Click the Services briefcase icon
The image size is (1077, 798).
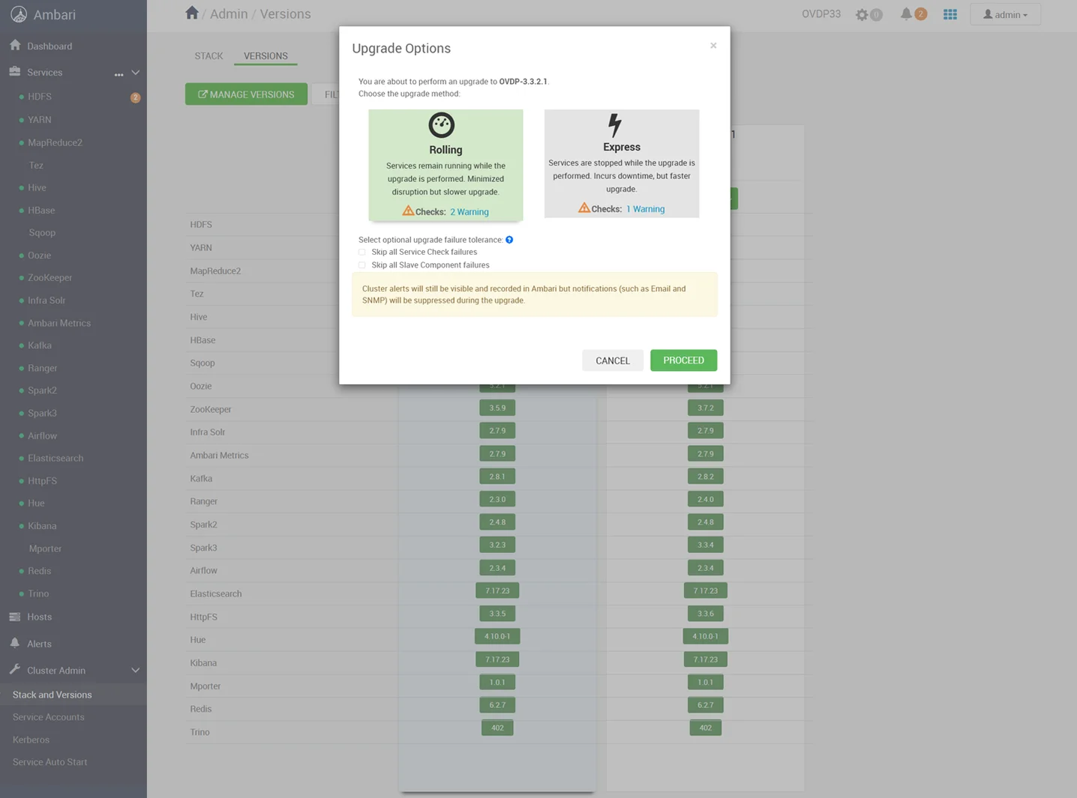(15, 71)
